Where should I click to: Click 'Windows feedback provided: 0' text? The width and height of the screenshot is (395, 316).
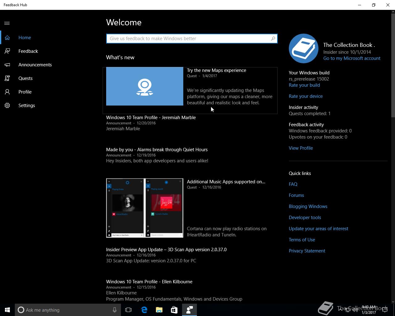click(x=320, y=131)
